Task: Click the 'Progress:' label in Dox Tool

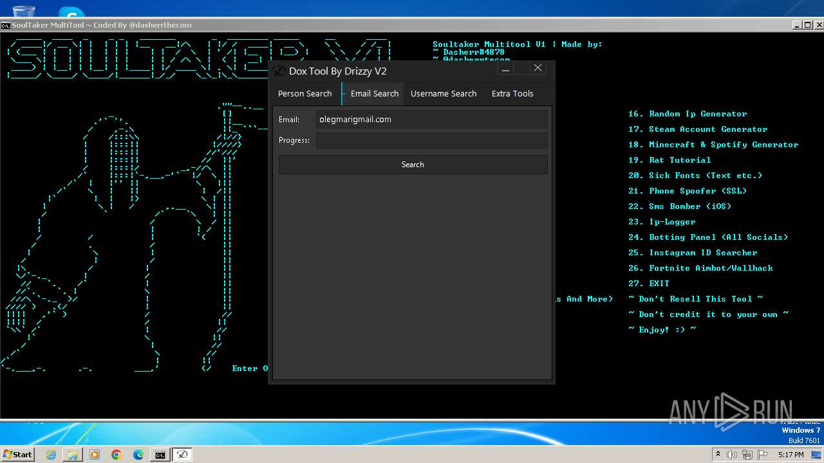Action: click(294, 140)
